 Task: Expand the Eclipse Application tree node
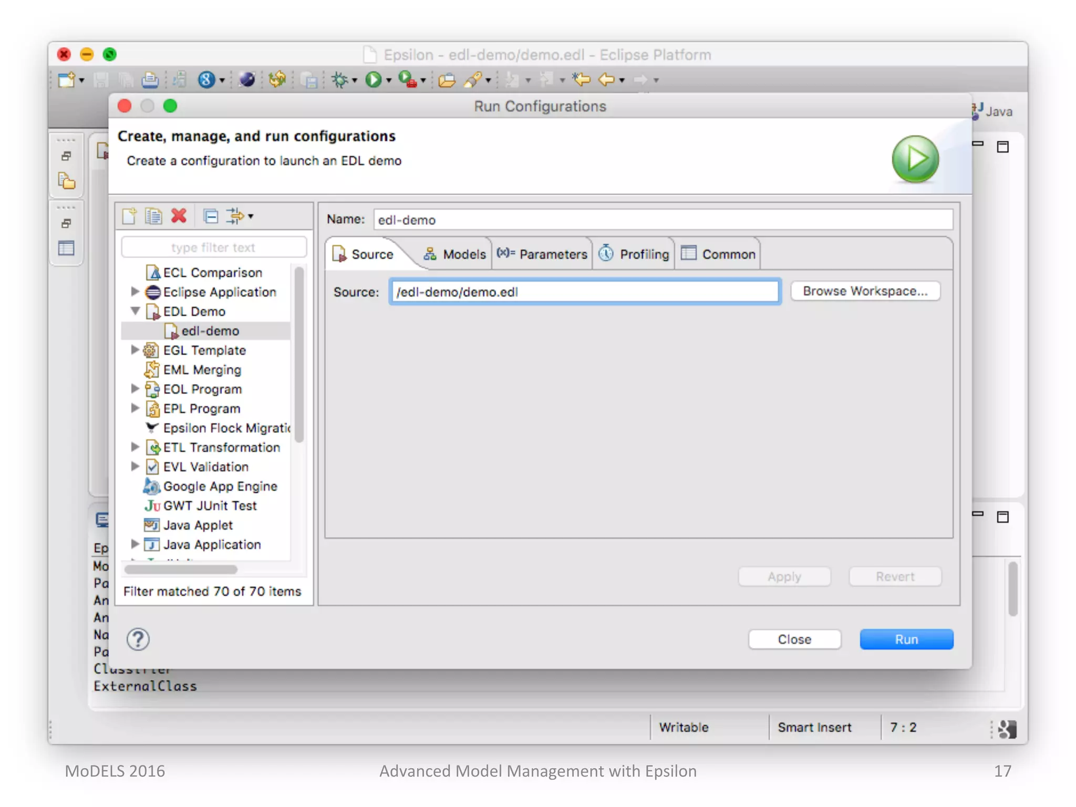pos(135,292)
